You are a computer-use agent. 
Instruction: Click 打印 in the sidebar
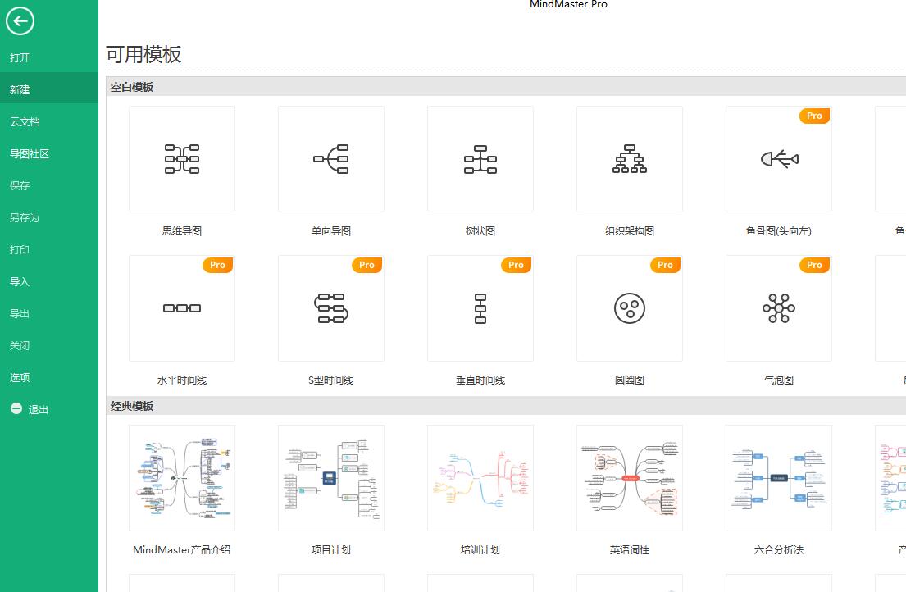click(20, 249)
